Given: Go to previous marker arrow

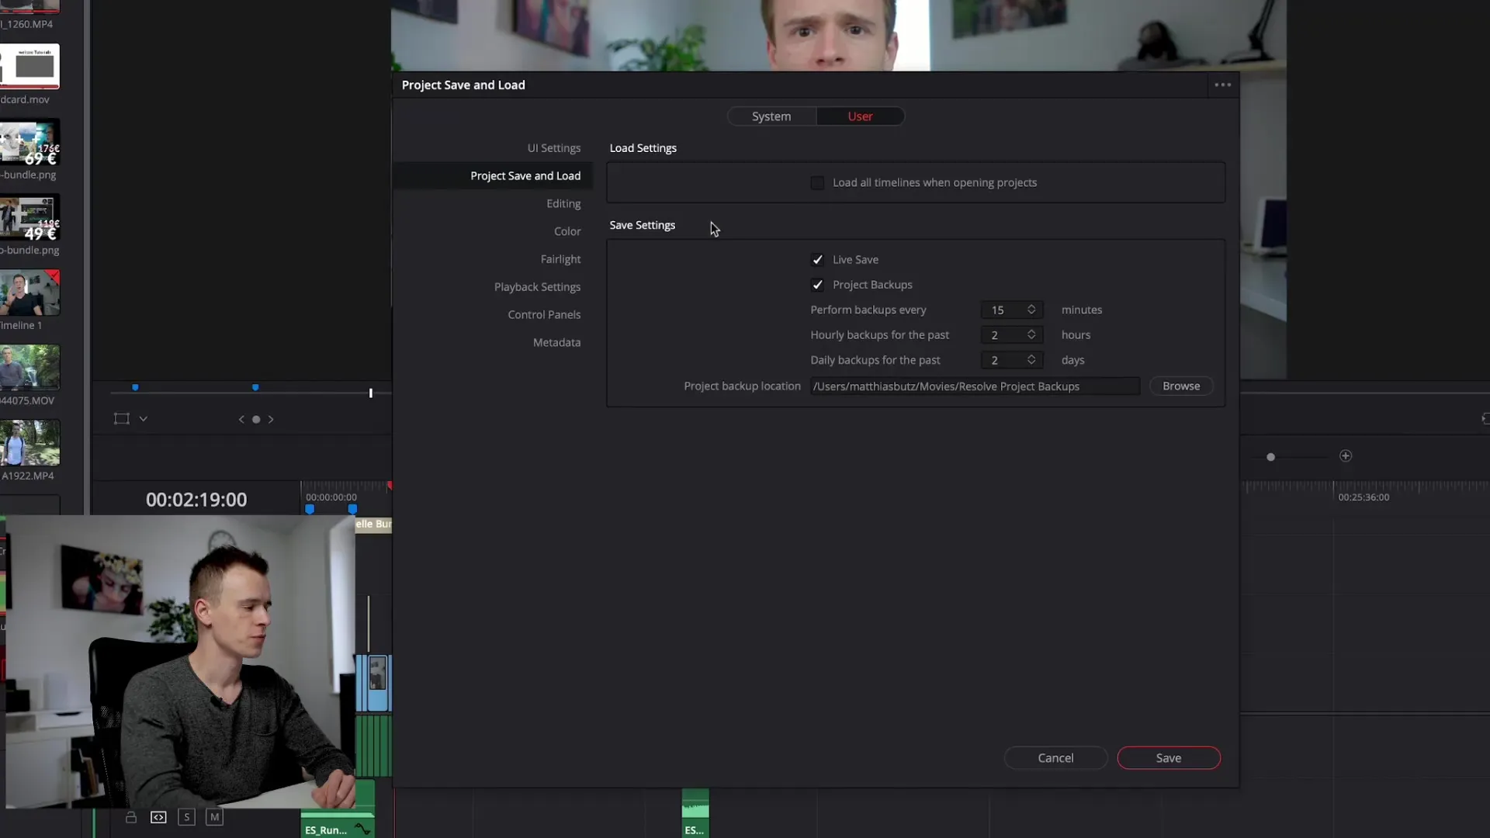Looking at the screenshot, I should [x=241, y=419].
